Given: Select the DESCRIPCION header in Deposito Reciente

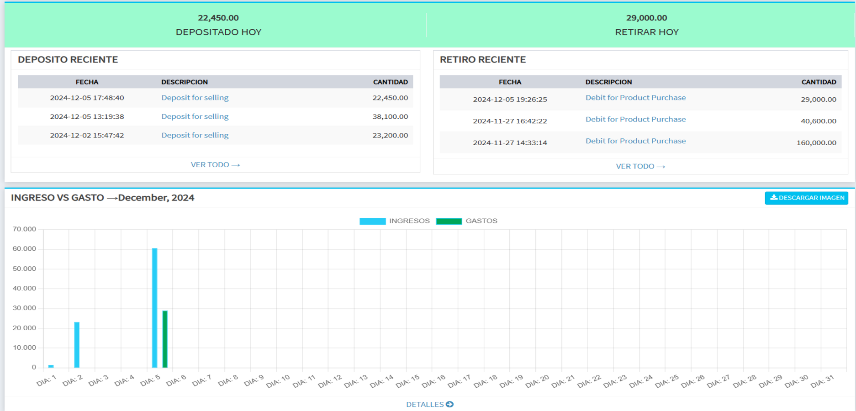Looking at the screenshot, I should pos(185,82).
